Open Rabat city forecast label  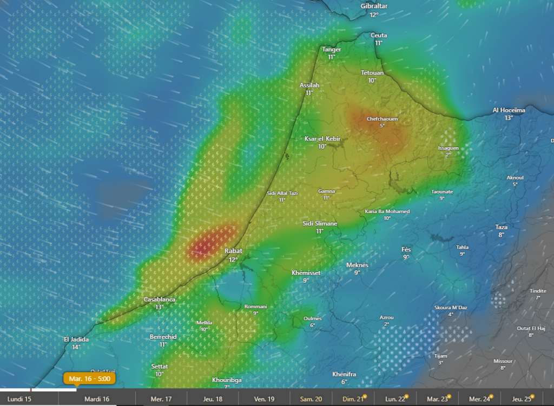233,255
